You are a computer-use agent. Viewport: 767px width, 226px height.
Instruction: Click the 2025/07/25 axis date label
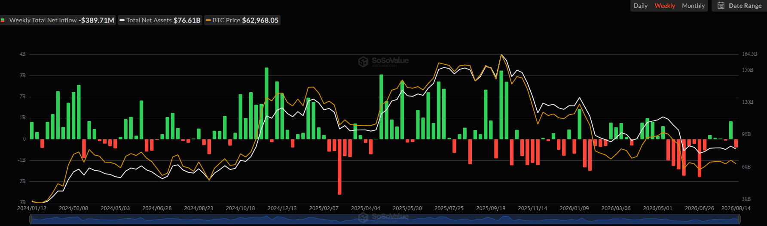(449, 208)
